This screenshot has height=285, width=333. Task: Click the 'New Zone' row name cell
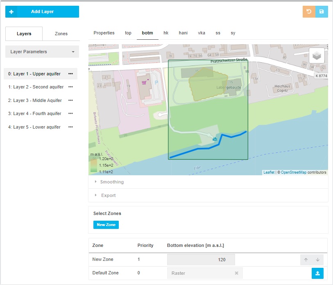(103, 259)
